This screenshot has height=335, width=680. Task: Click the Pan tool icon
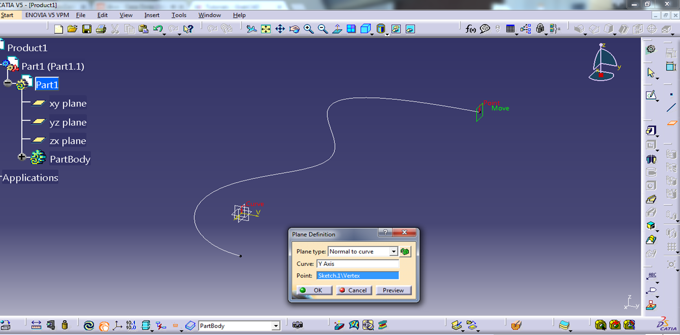(x=280, y=29)
